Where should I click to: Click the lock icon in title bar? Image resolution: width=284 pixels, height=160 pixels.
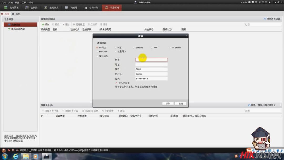pos(270,2)
